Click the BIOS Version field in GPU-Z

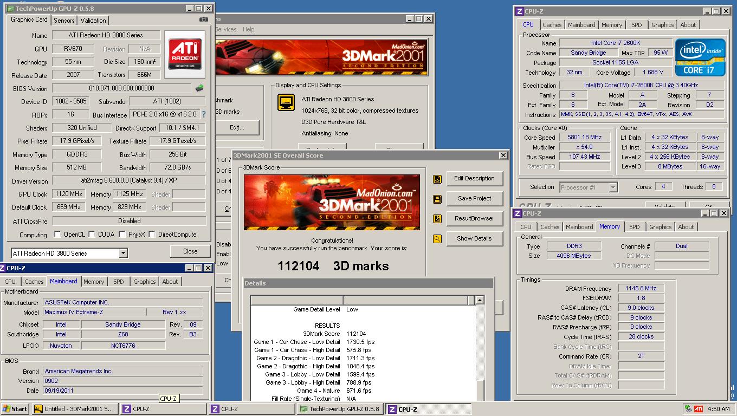click(x=122, y=88)
